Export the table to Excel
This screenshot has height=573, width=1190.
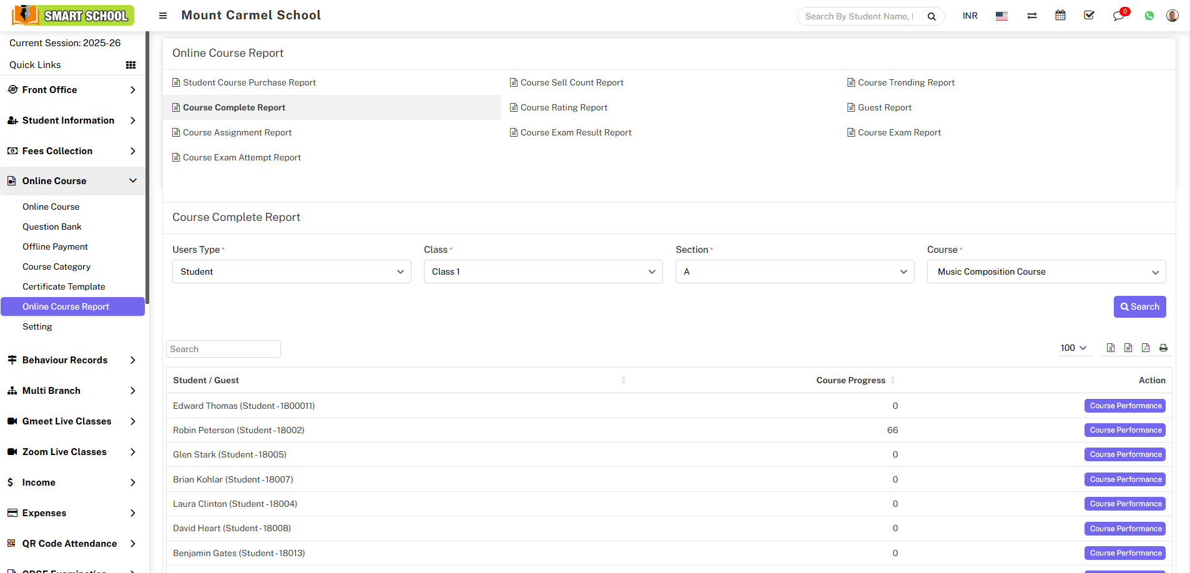1111,348
